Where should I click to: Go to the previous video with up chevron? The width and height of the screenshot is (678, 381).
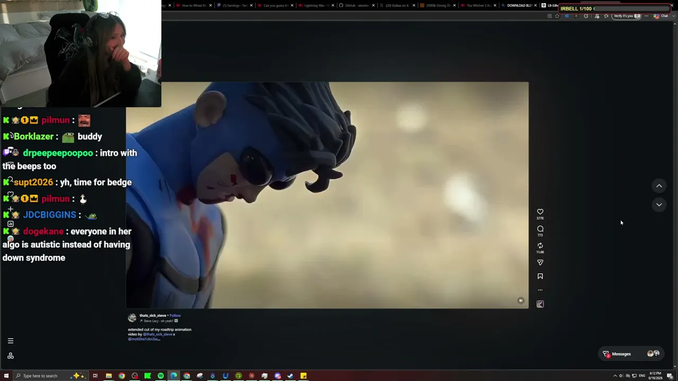point(659,186)
